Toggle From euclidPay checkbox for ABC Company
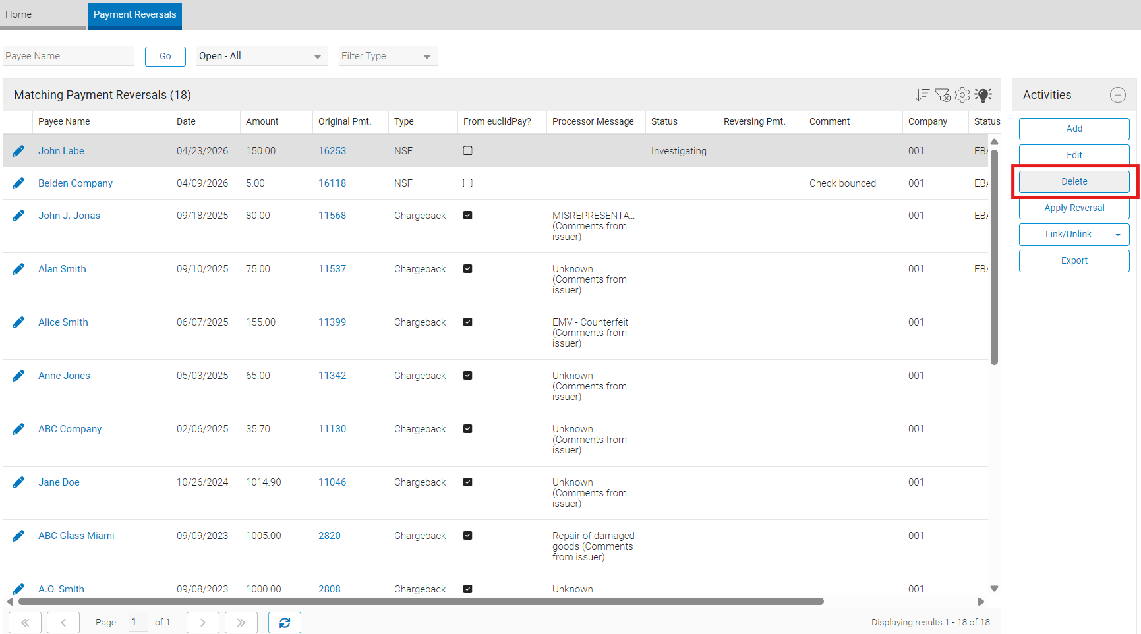The width and height of the screenshot is (1141, 634). pyautogui.click(x=468, y=429)
